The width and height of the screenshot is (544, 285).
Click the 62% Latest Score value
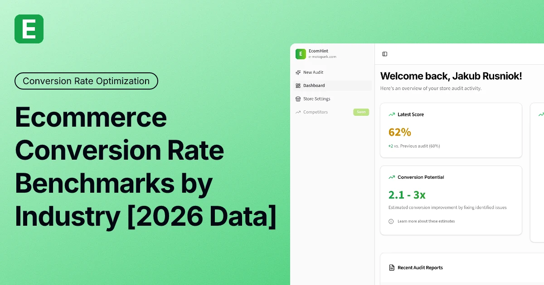pos(400,132)
